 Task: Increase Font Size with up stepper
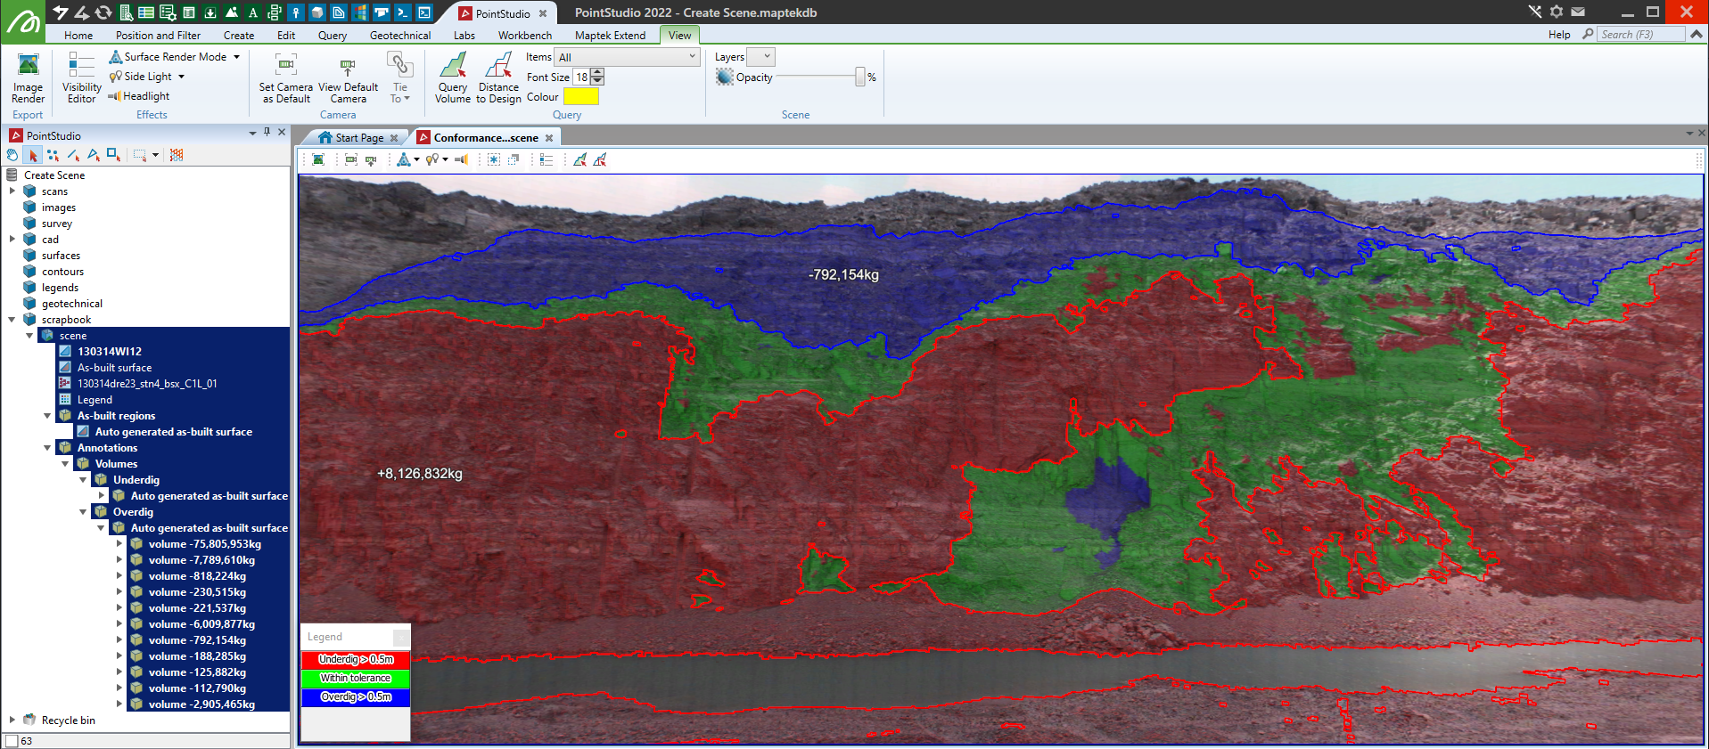point(598,72)
